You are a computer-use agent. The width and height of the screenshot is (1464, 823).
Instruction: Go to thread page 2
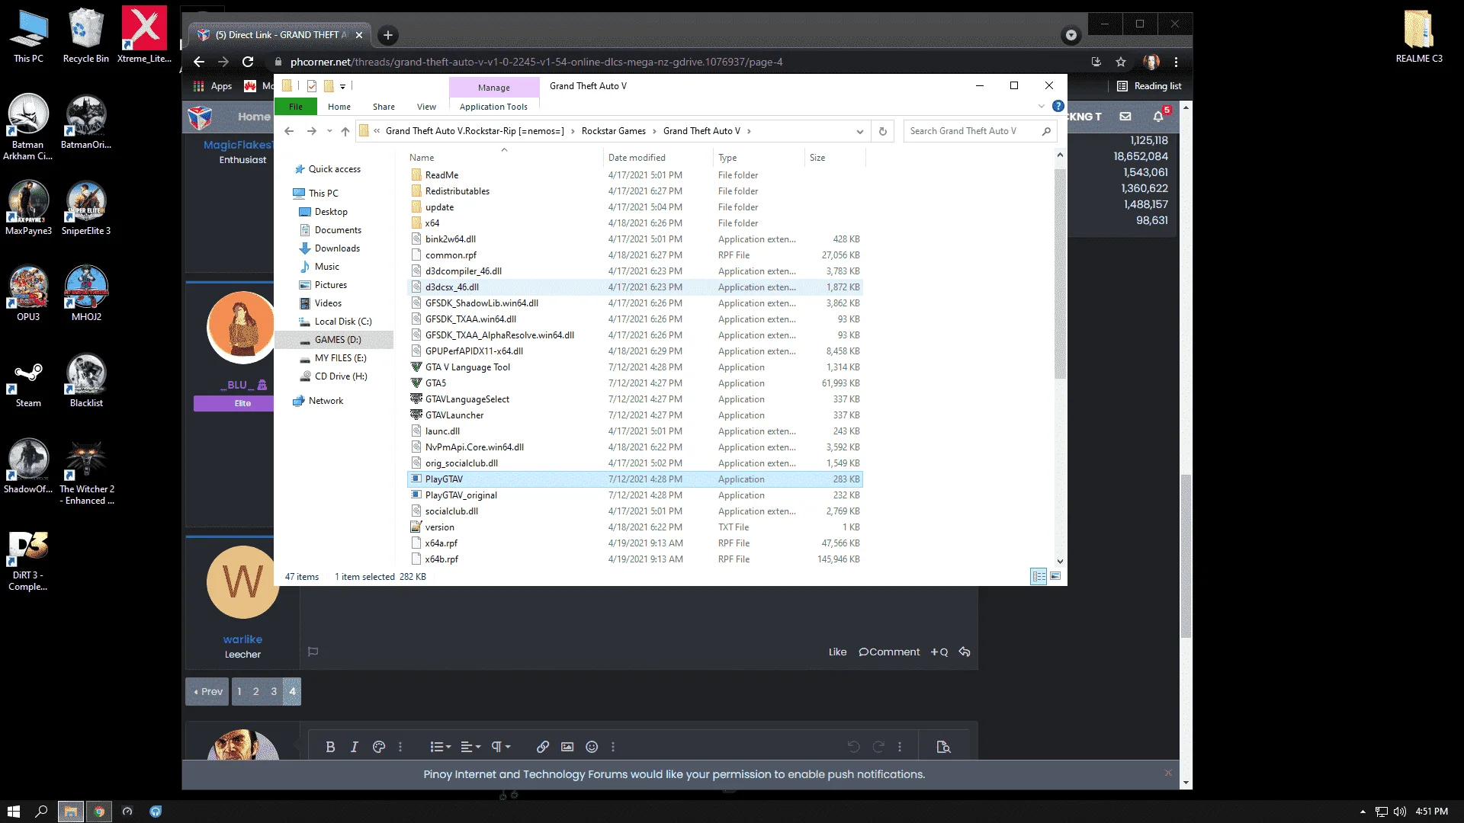coord(256,691)
